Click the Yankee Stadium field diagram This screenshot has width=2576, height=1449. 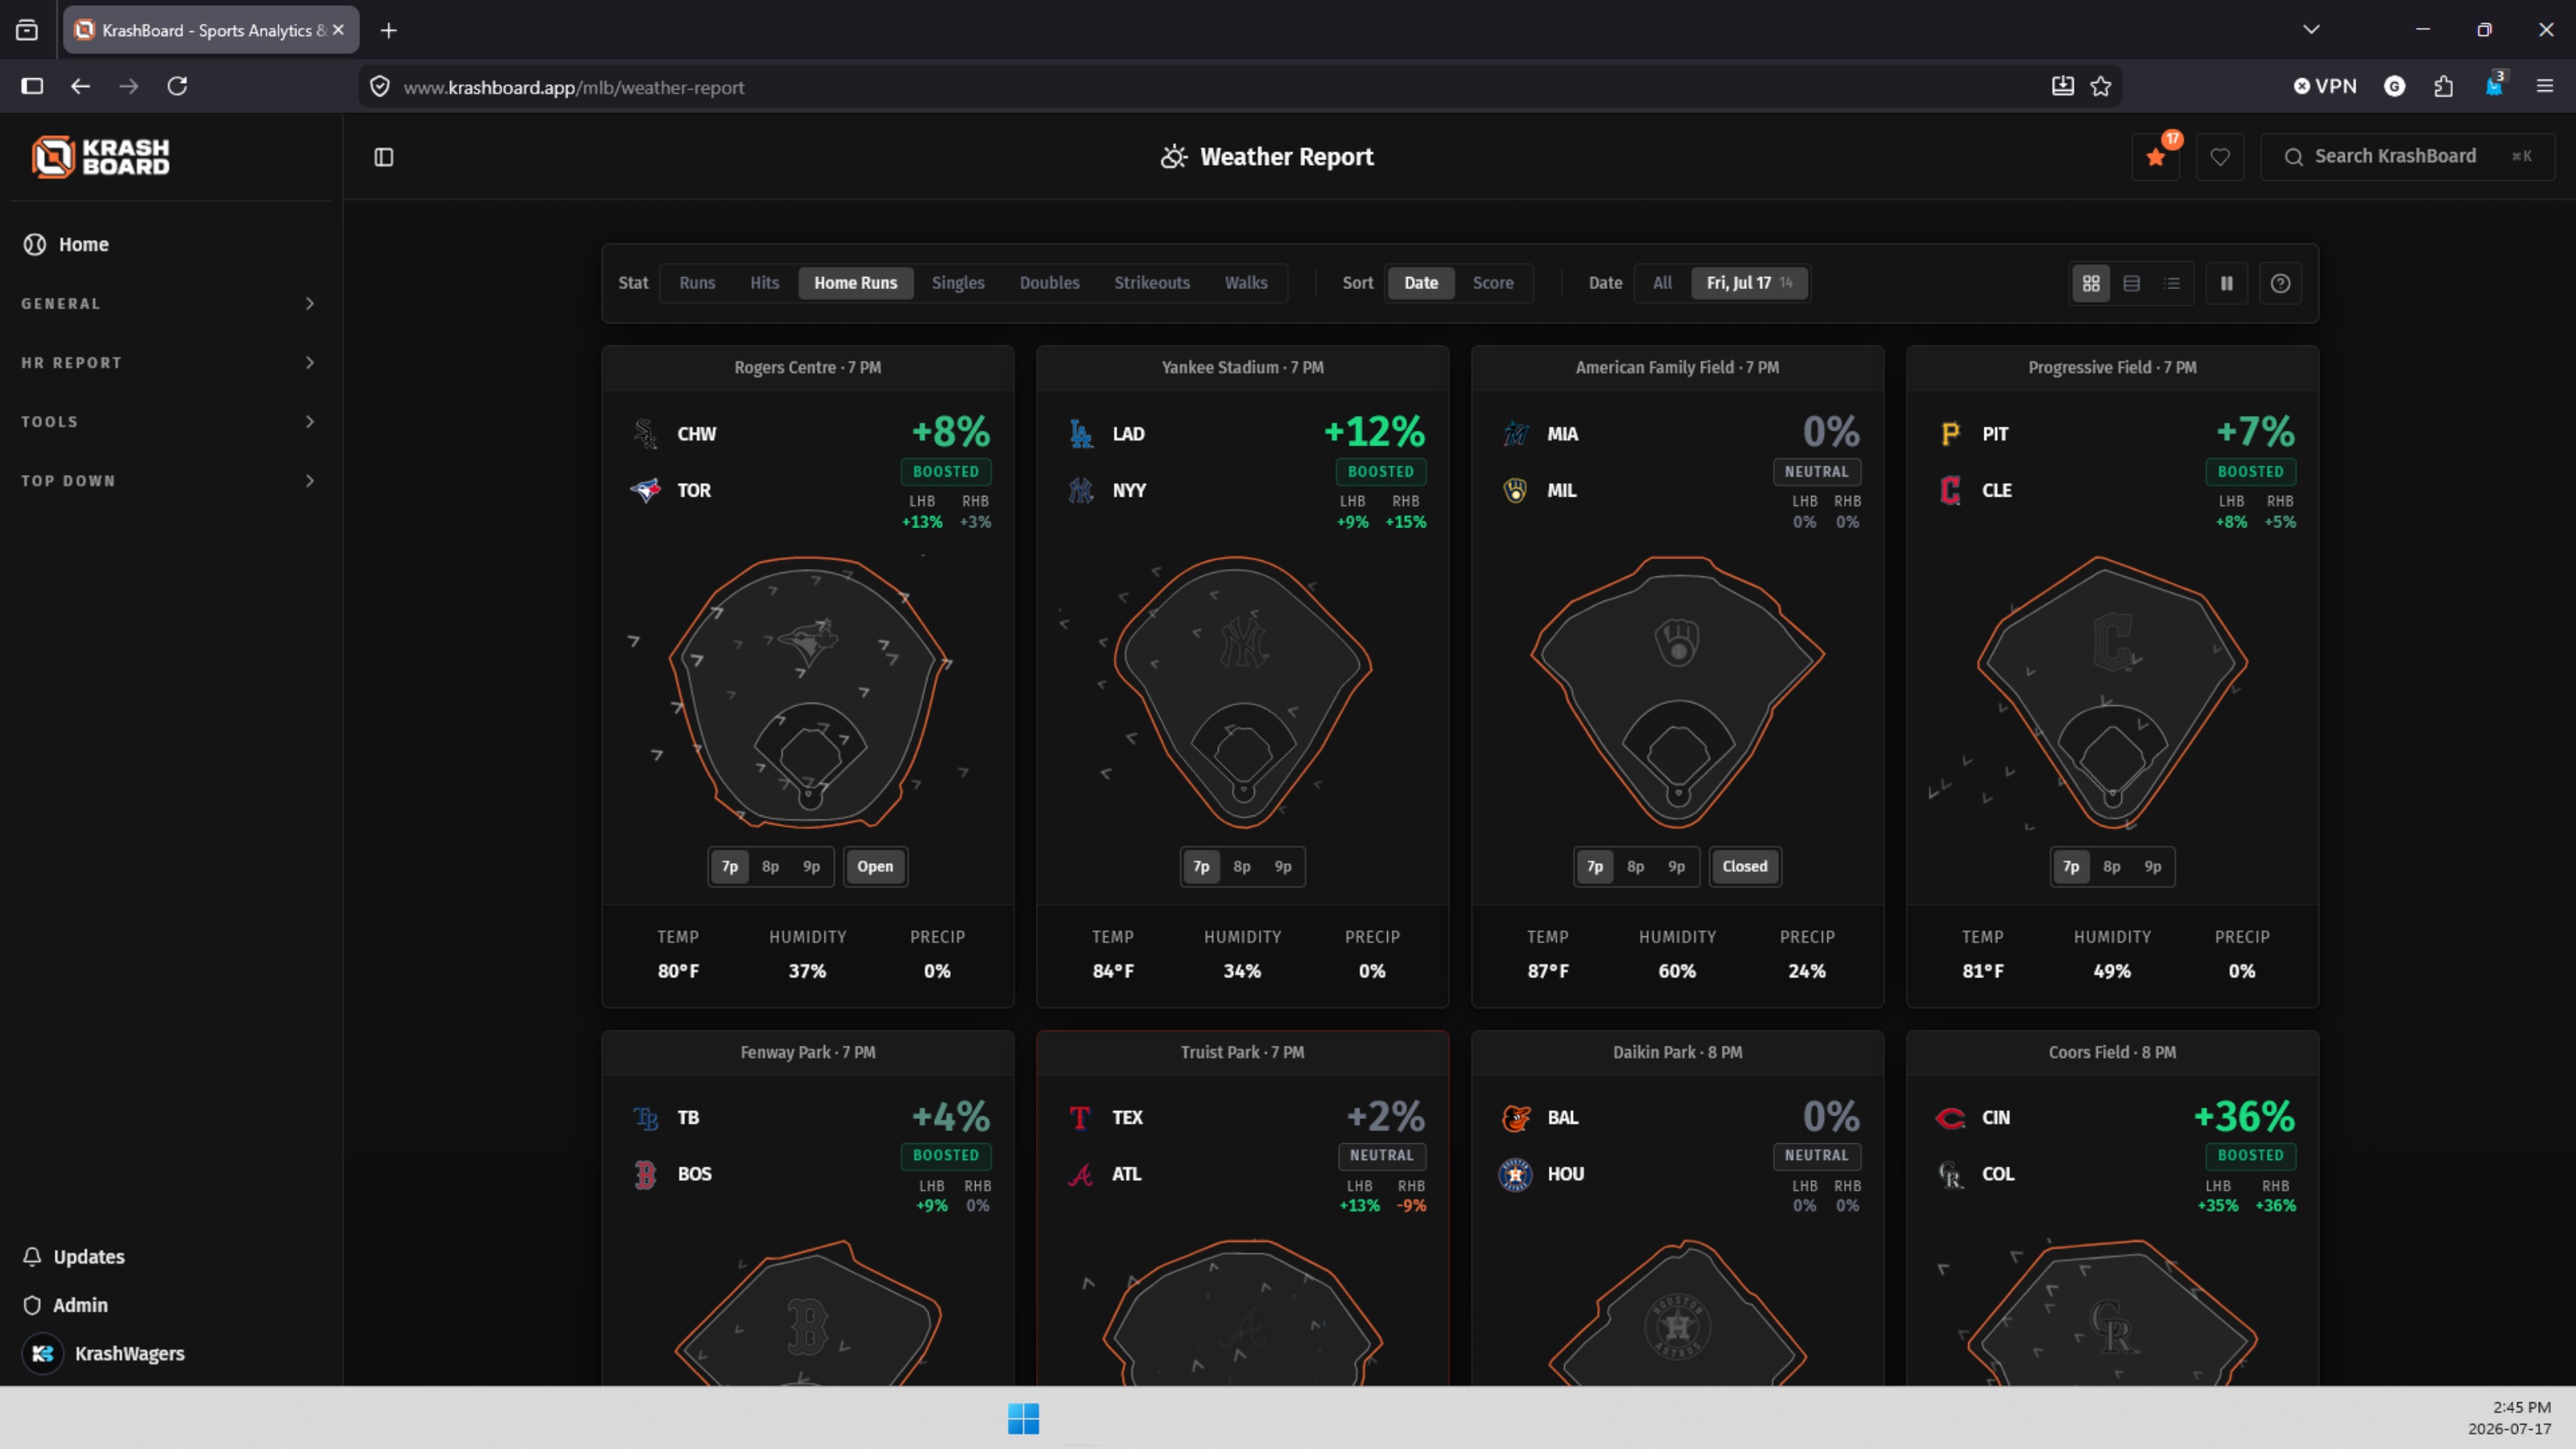pos(1242,693)
